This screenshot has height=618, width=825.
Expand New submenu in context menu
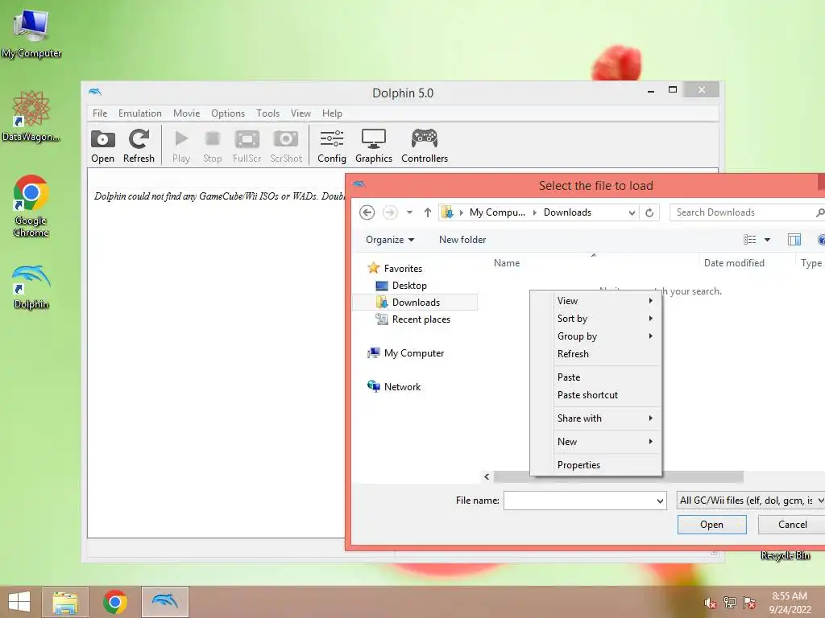point(595,442)
